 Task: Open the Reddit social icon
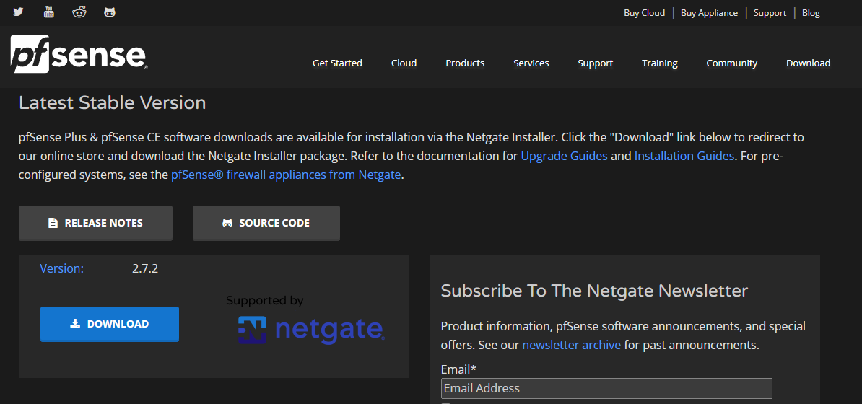tap(79, 12)
